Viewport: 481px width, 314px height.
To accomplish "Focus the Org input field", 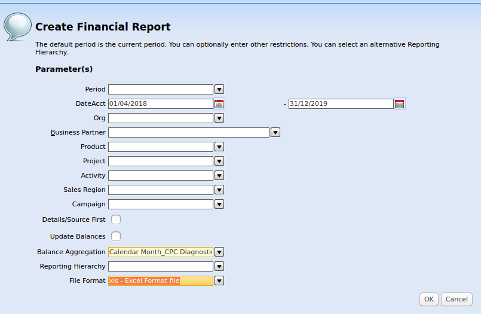I will point(161,118).
